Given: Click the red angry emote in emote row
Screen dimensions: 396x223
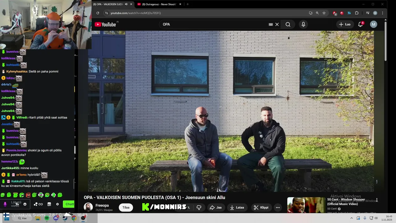Looking at the screenshot, I should click(28, 195).
